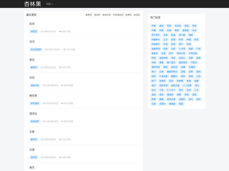Select the 牙周炎 hot tag
229x171 pixels.
pyautogui.click(x=163, y=104)
